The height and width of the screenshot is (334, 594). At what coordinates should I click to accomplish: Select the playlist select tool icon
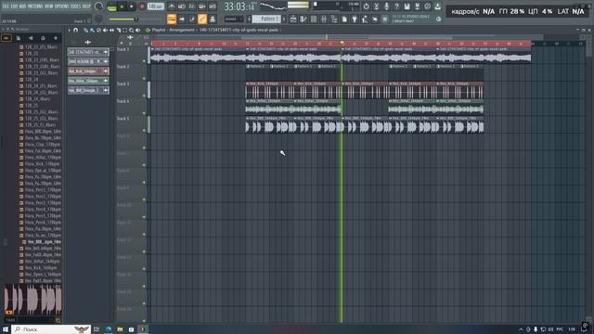[x=125, y=30]
